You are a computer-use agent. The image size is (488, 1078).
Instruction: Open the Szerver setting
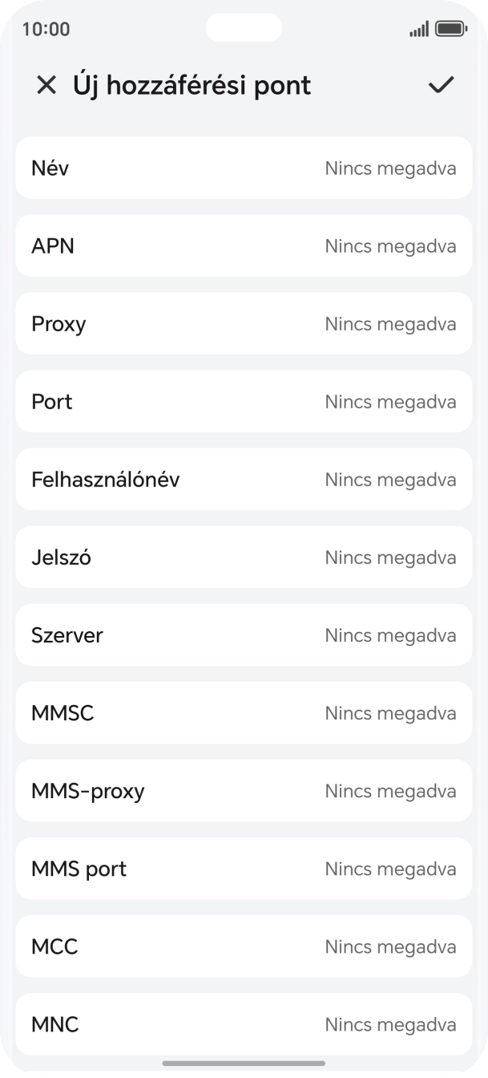tap(244, 634)
